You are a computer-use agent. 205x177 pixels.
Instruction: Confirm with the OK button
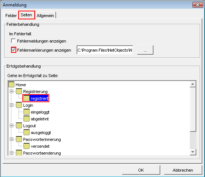[141, 170]
